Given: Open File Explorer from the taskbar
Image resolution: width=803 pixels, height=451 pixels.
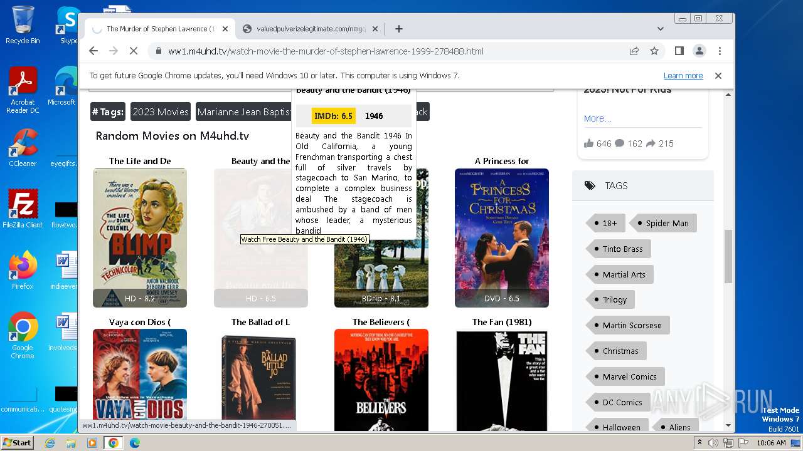Looking at the screenshot, I should [x=71, y=443].
